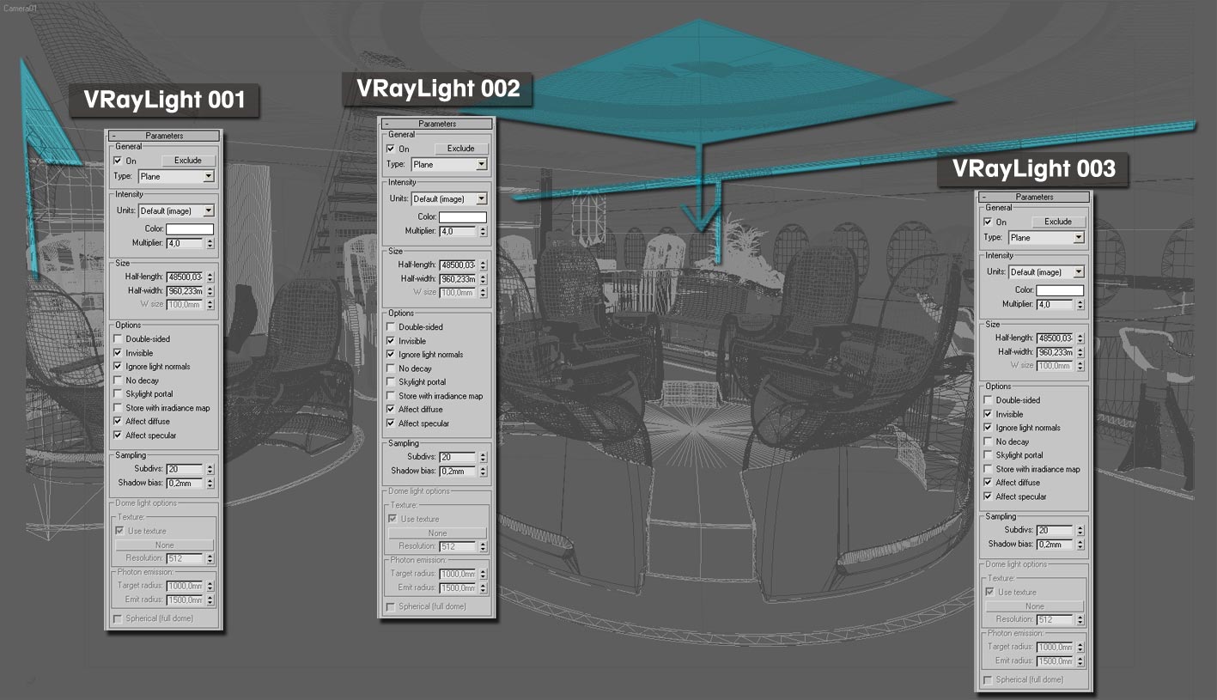The width and height of the screenshot is (1217, 700).
Task: Toggle Affect diffuse in VRayLight 001 panel
Action: pyautogui.click(x=118, y=422)
